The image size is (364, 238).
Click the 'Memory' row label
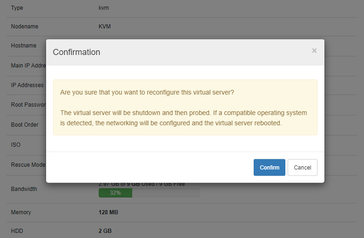[21, 212]
